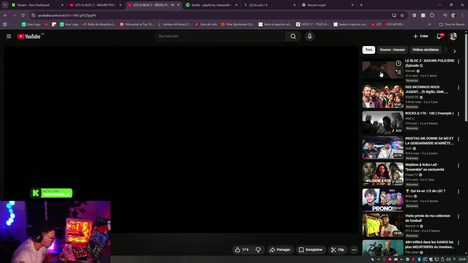The width and height of the screenshot is (468, 263).
Task: Open the red extension icon in Chrome toolbar
Action: click(x=414, y=15)
